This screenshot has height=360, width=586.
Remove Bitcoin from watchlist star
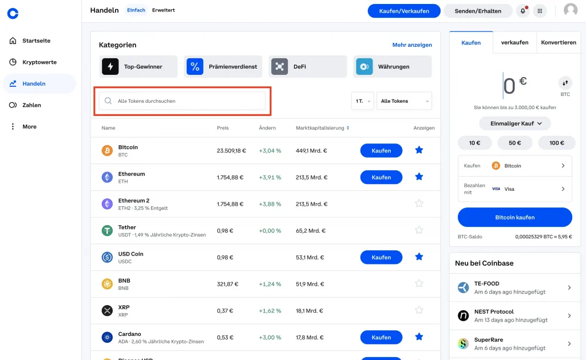coord(419,150)
